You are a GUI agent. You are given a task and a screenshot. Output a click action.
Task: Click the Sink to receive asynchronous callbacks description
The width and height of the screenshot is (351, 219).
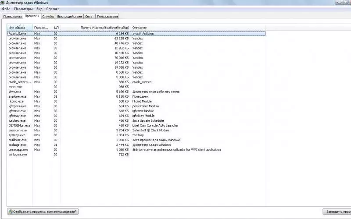click(176, 150)
